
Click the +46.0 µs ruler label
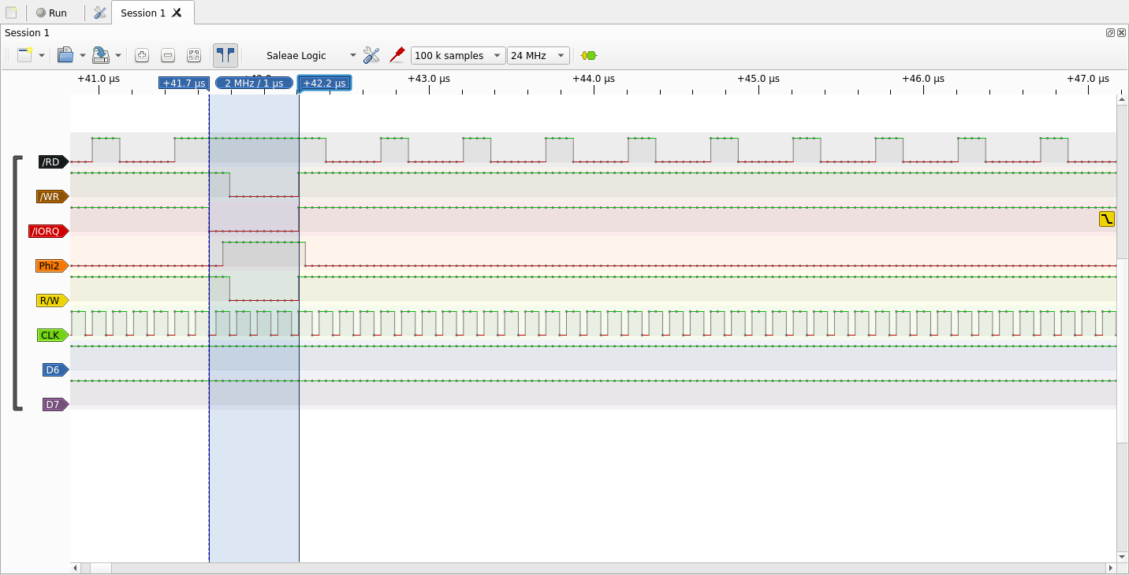pyautogui.click(x=923, y=79)
